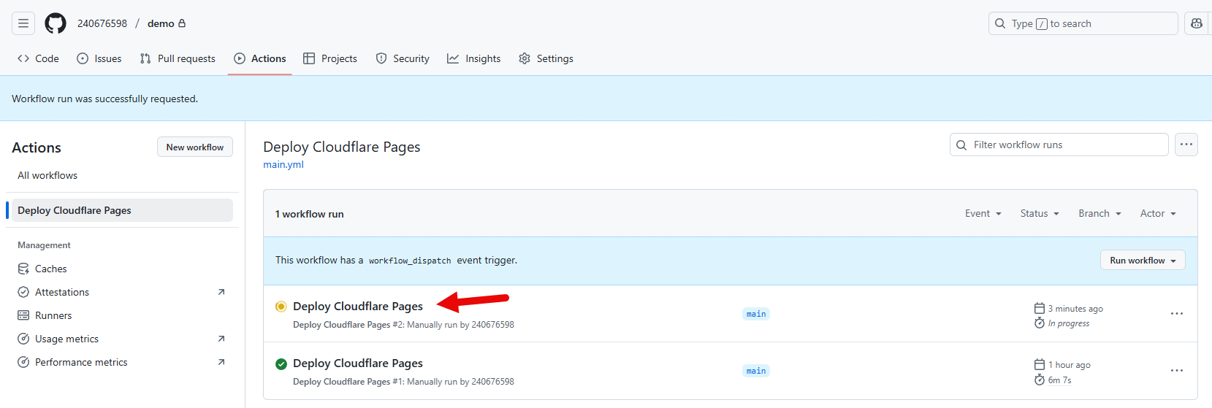
Task: Select All workflows in sidebar
Action: point(47,175)
